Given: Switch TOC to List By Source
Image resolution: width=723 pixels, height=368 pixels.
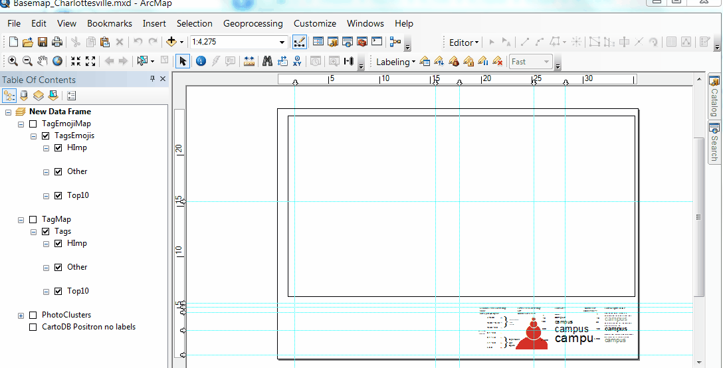Looking at the screenshot, I should pos(24,96).
